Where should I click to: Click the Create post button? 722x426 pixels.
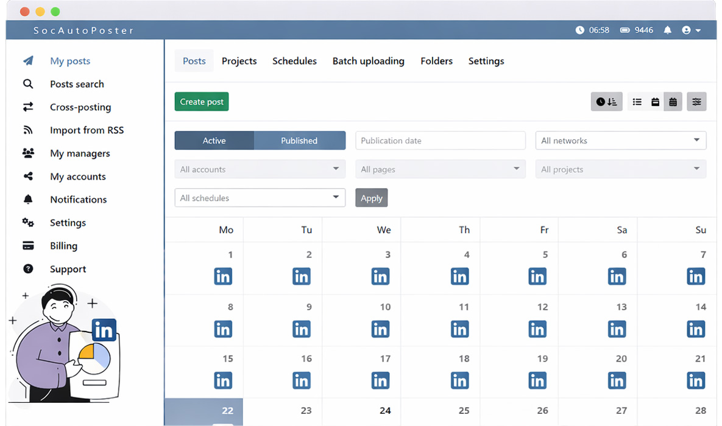[x=202, y=102]
